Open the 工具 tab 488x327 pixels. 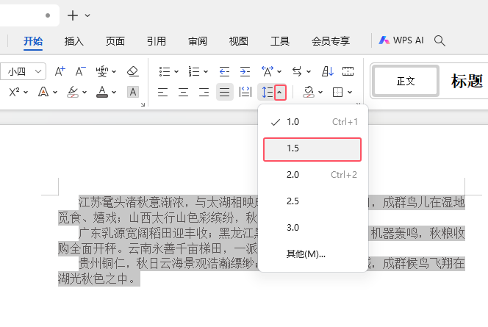(x=280, y=41)
